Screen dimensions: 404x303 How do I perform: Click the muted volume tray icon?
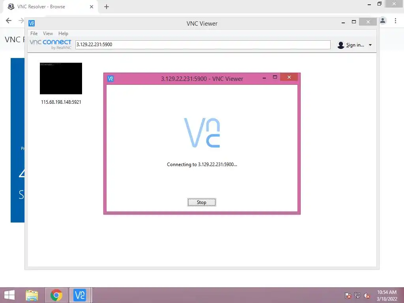coord(367,295)
